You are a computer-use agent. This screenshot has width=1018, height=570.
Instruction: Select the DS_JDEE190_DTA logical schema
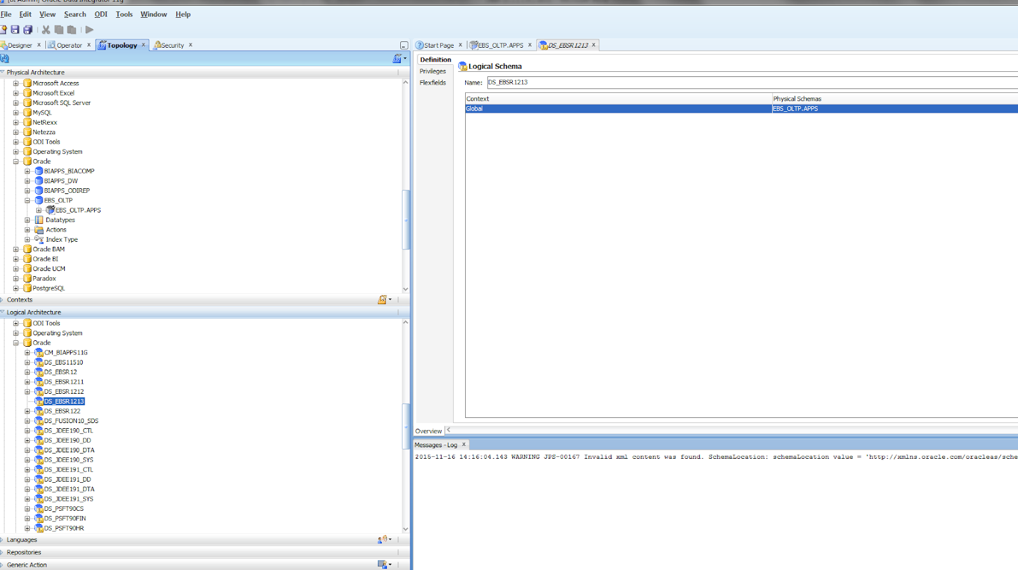69,450
